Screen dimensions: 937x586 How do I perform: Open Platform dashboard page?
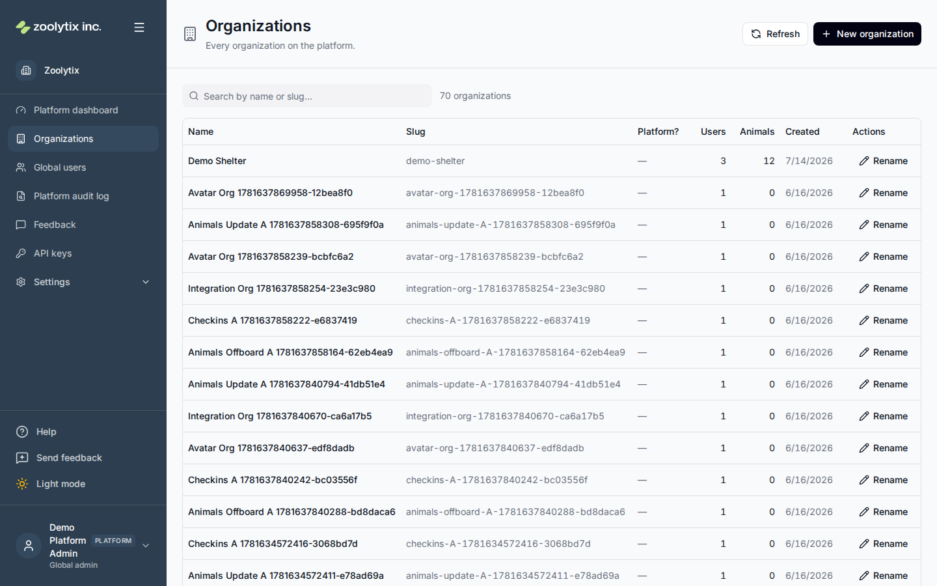point(83,110)
